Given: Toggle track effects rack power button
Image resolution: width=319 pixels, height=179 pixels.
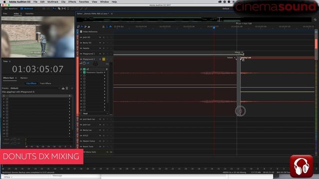Looking at the screenshot, I should (84, 69).
